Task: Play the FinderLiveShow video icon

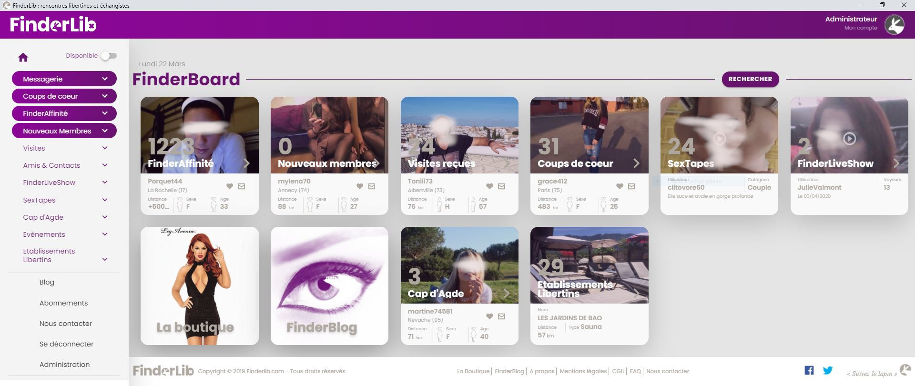Action: point(849,139)
